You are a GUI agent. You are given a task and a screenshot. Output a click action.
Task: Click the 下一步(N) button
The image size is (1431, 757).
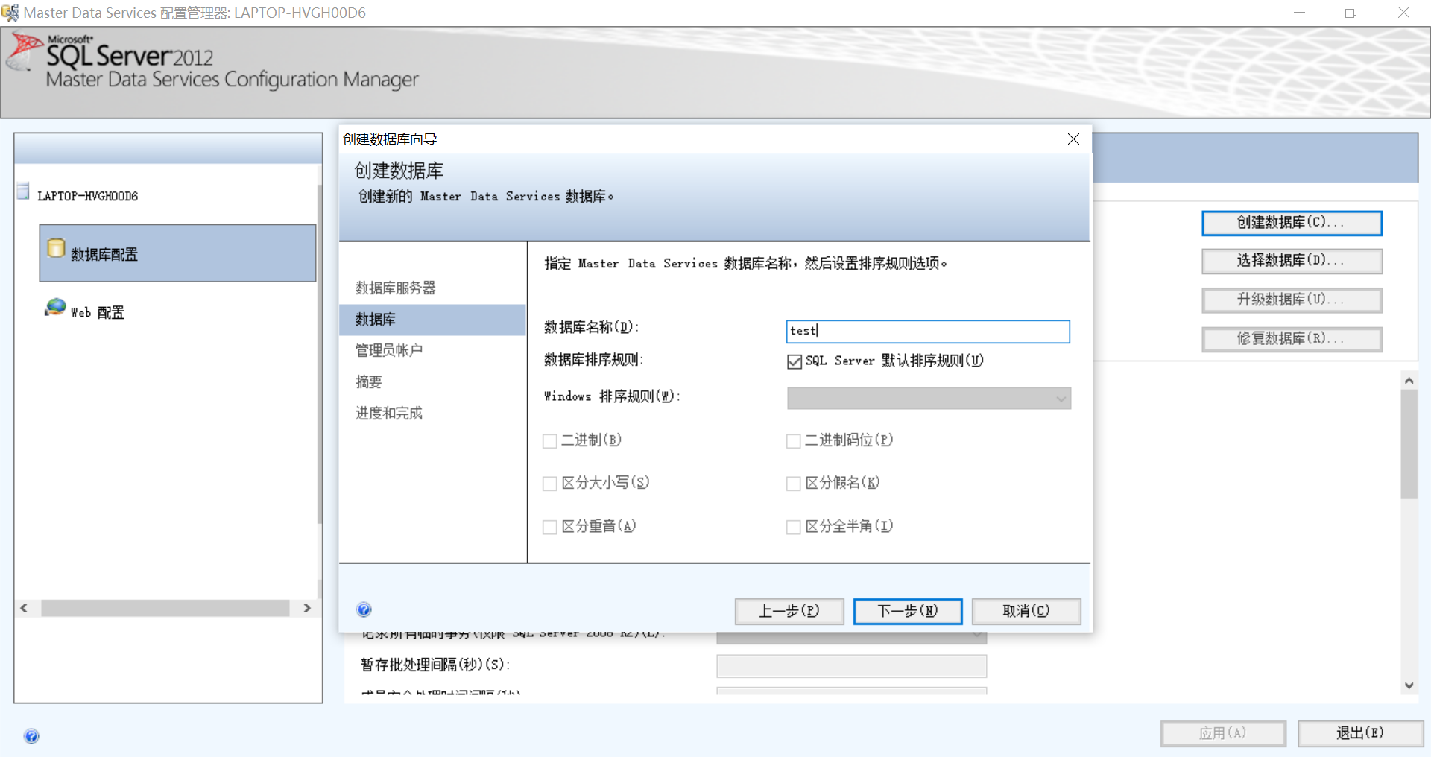coord(907,611)
